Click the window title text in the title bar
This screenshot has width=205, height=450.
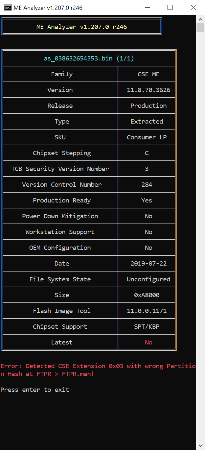[x=48, y=8]
